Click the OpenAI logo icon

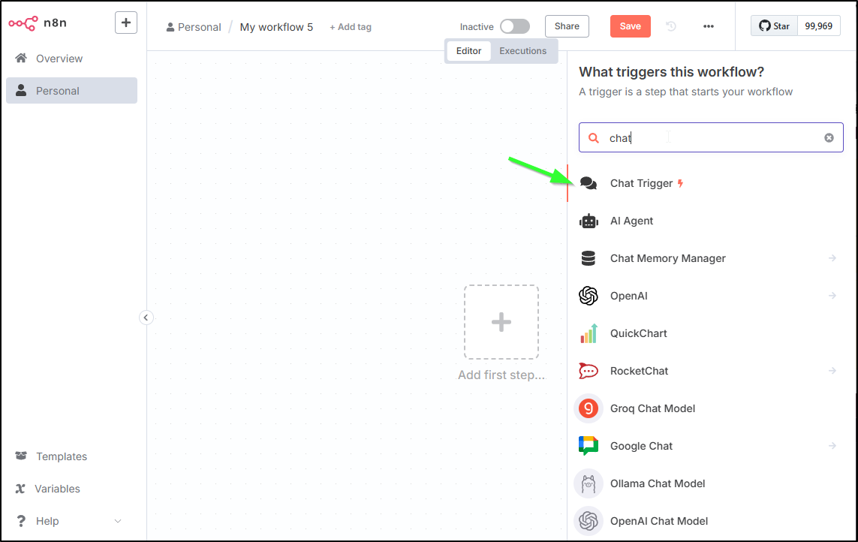(589, 296)
